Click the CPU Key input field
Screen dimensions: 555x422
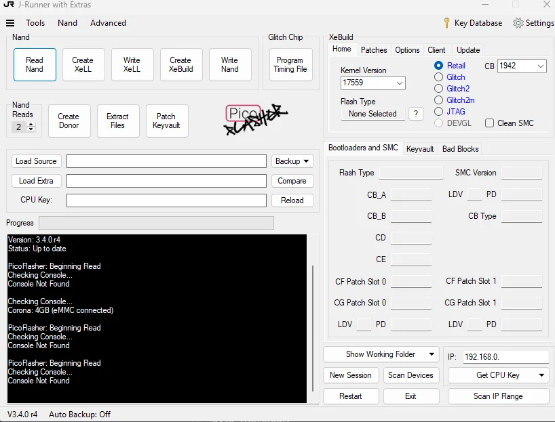pos(166,201)
